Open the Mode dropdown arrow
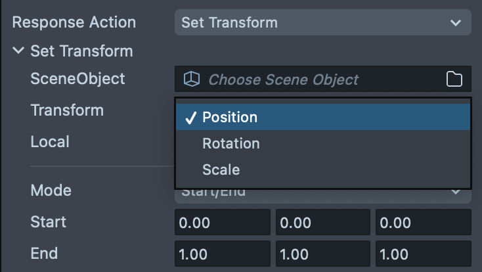Image resolution: width=482 pixels, height=272 pixels. pos(456,191)
